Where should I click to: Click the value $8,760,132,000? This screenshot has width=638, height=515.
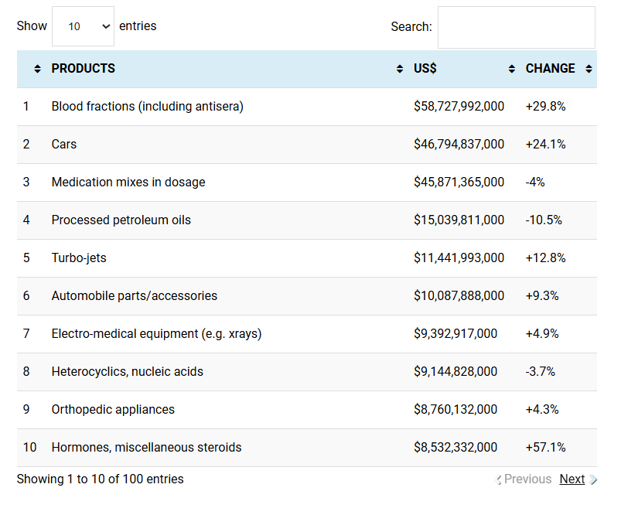pyautogui.click(x=455, y=409)
